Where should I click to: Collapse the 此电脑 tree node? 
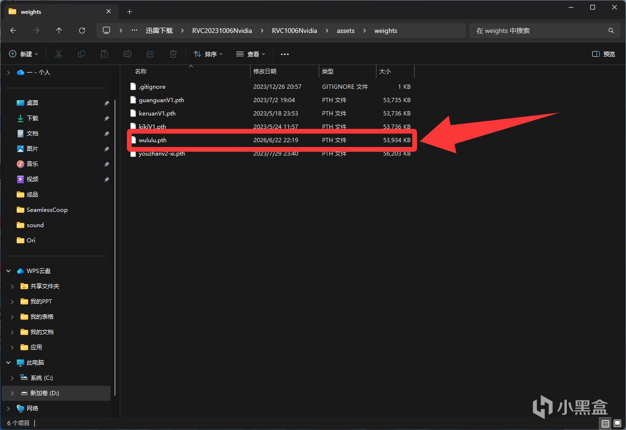coord(8,362)
